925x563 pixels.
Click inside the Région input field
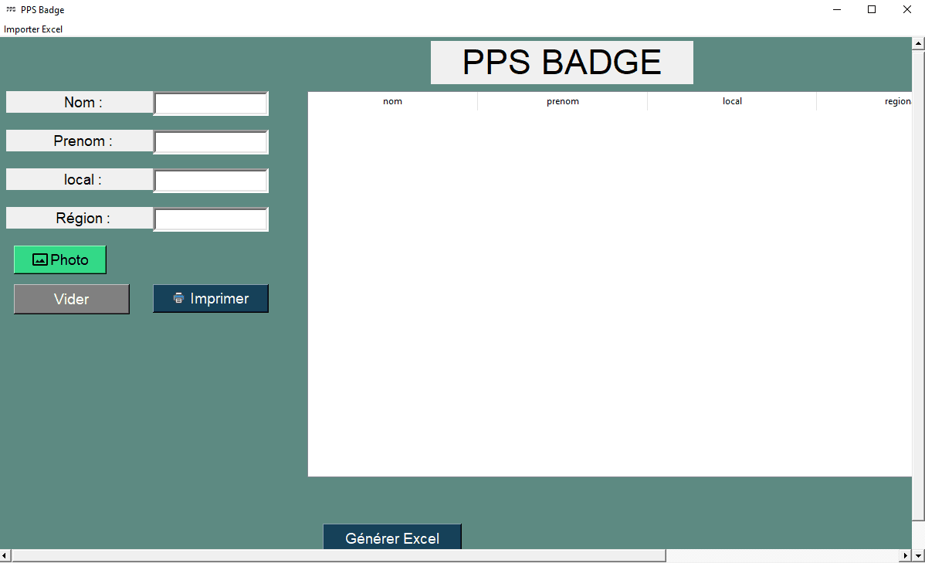(210, 219)
